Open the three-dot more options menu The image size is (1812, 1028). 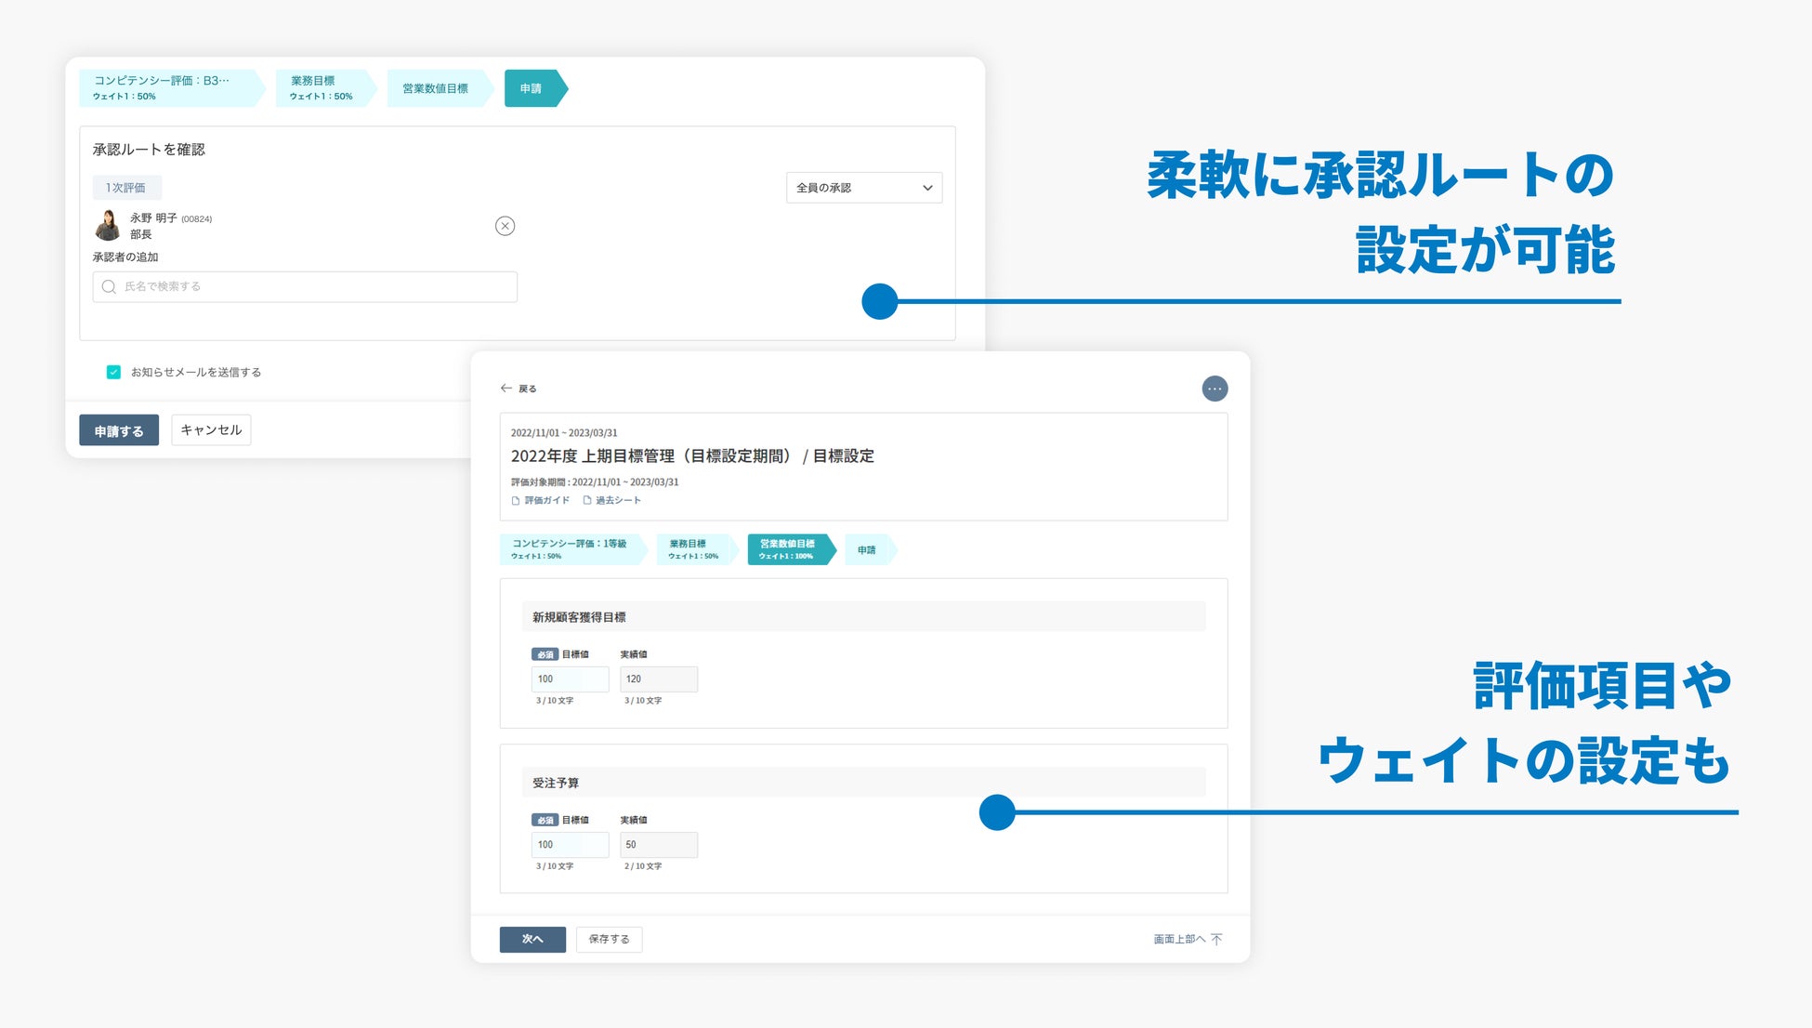1215,389
